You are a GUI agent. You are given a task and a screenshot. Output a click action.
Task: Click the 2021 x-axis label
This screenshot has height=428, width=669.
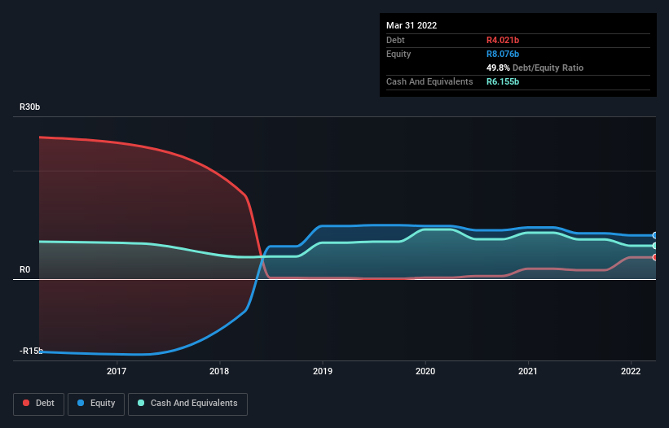tap(528, 371)
